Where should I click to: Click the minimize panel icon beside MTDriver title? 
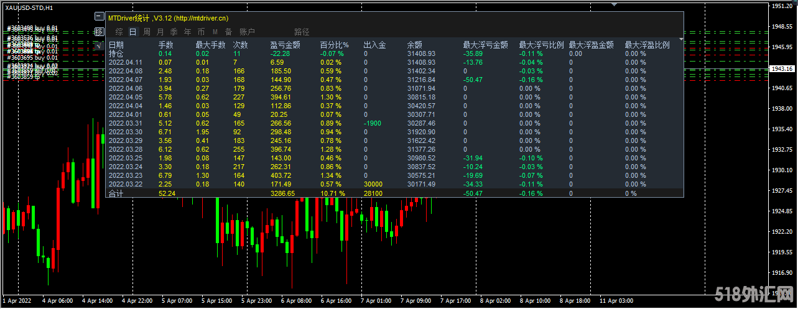click(100, 17)
